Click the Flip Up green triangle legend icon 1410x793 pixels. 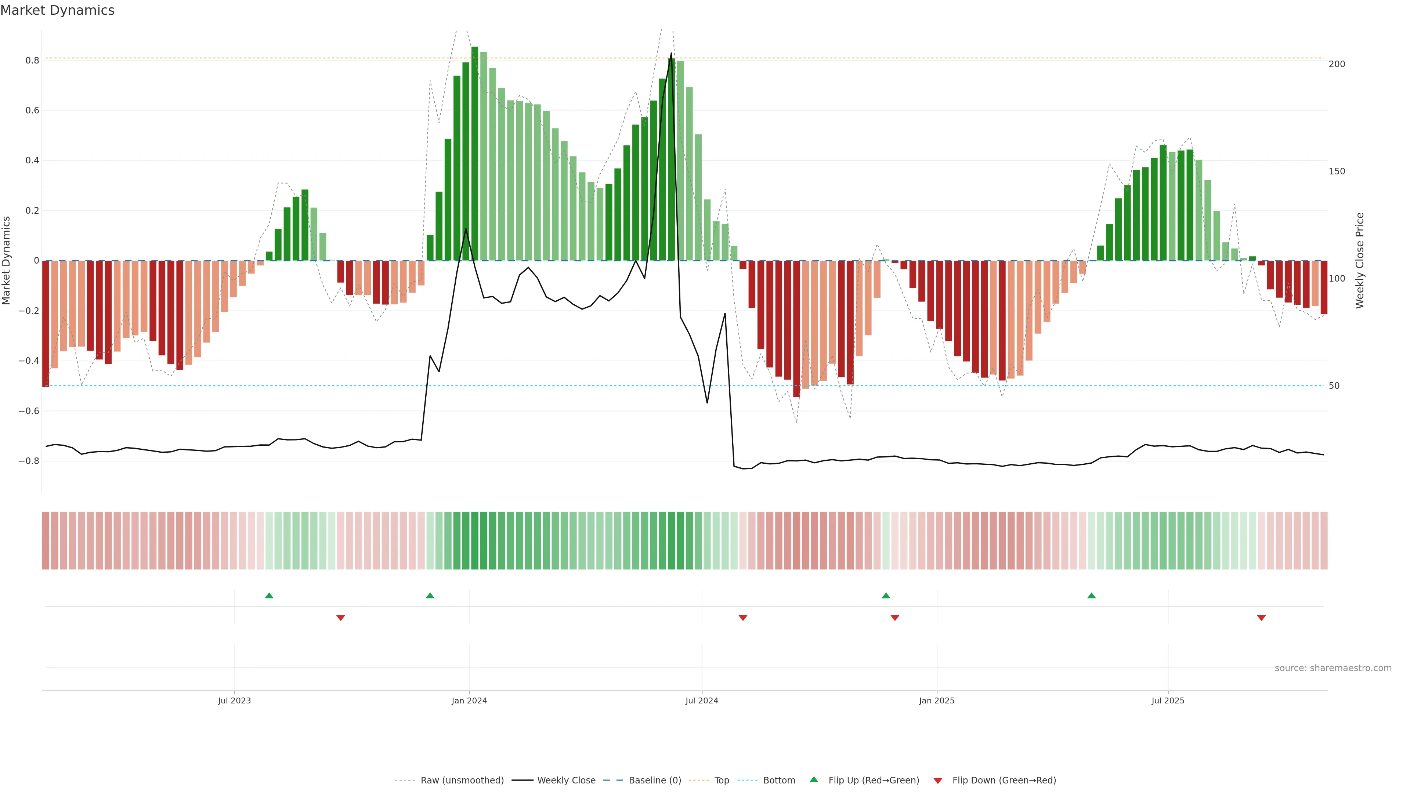[814, 779]
